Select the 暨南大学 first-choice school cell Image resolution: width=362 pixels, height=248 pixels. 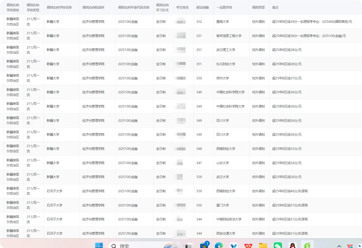223,22
